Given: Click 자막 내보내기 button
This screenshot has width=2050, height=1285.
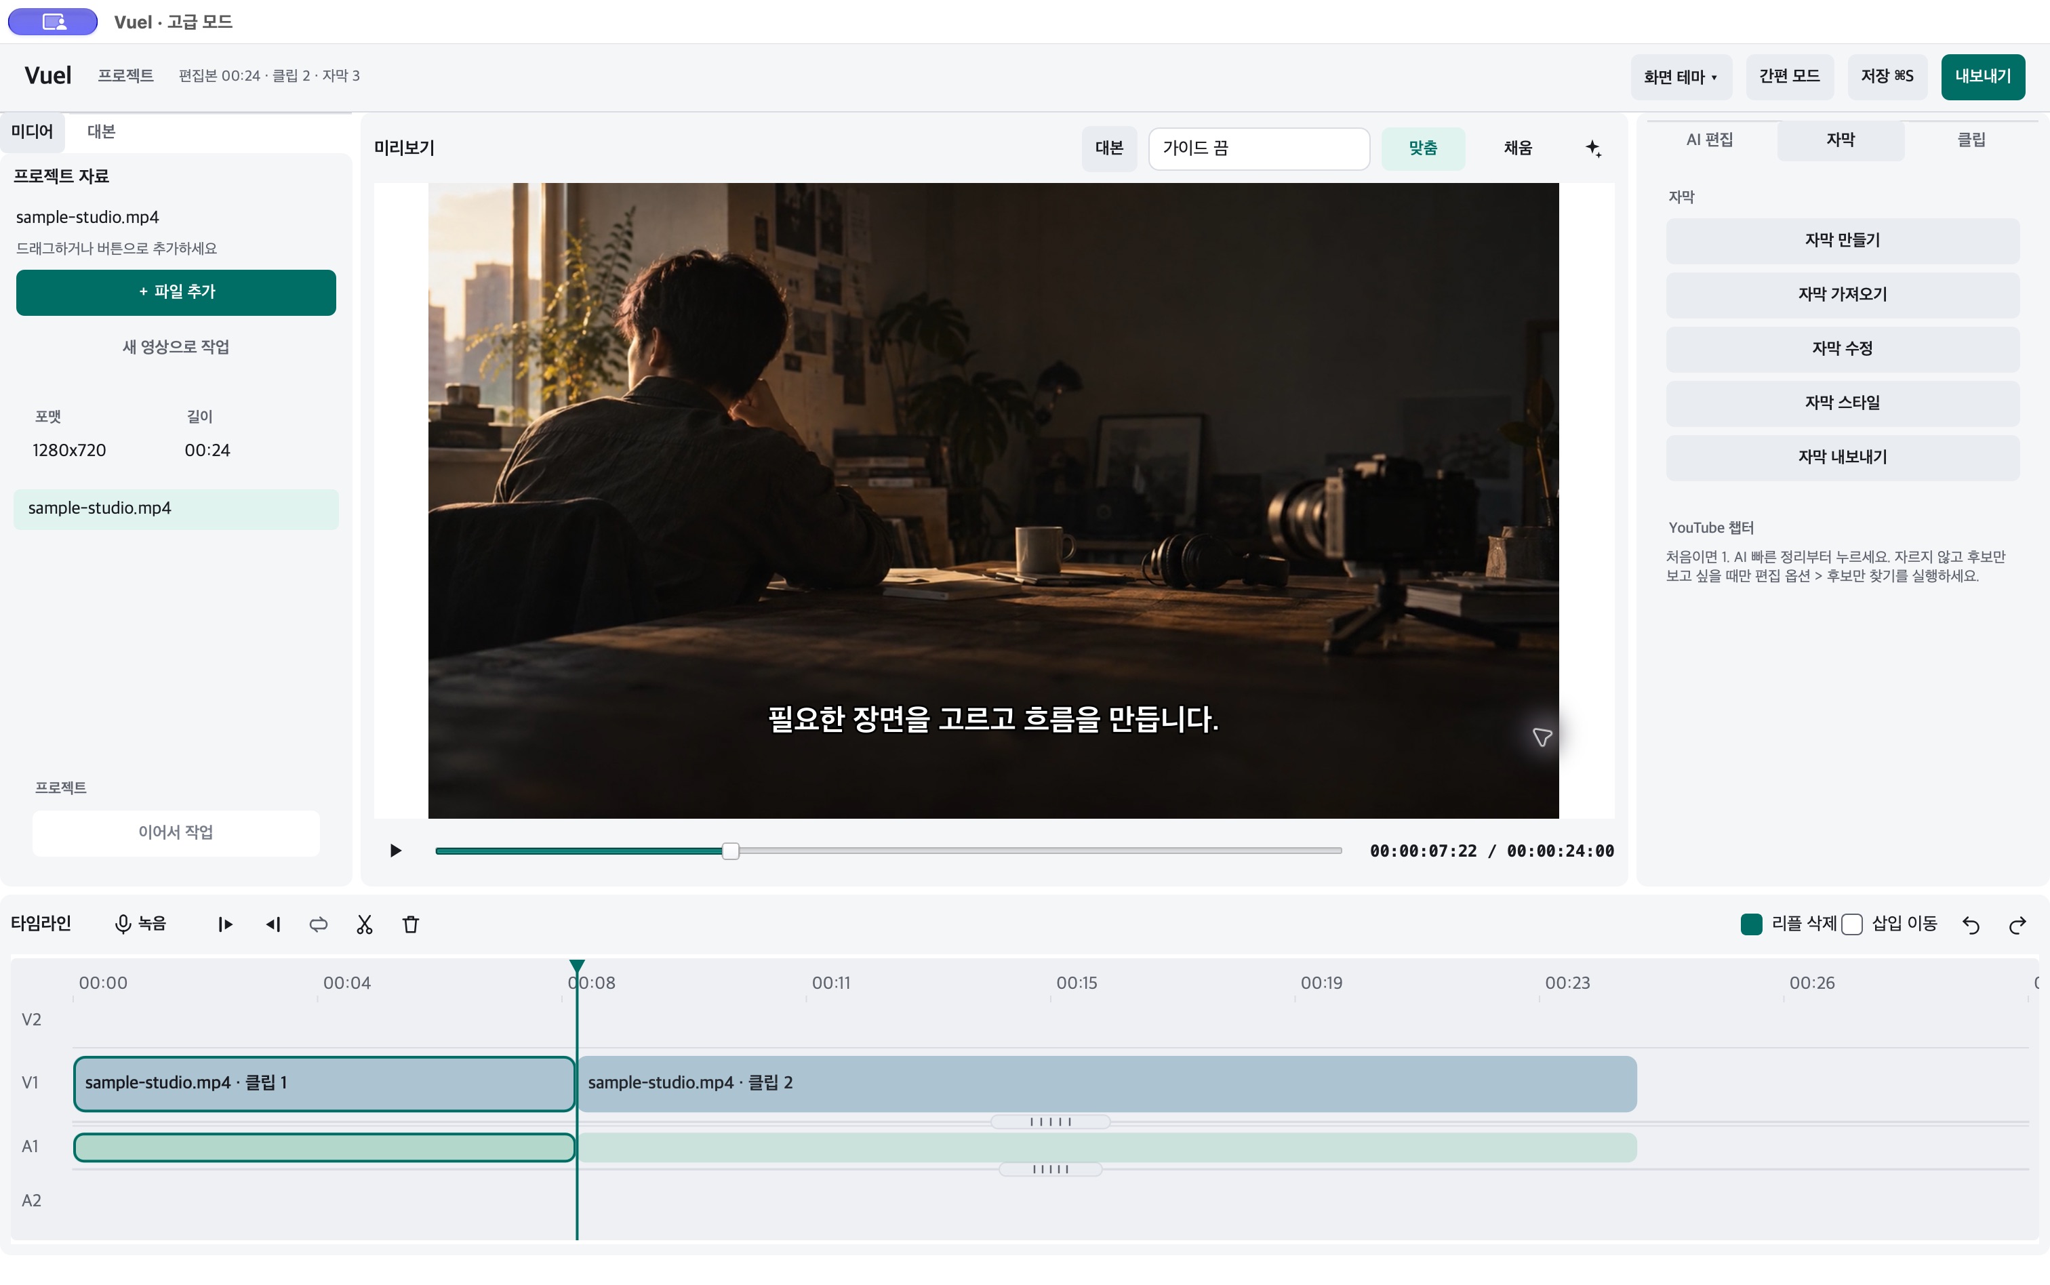Looking at the screenshot, I should point(1842,457).
